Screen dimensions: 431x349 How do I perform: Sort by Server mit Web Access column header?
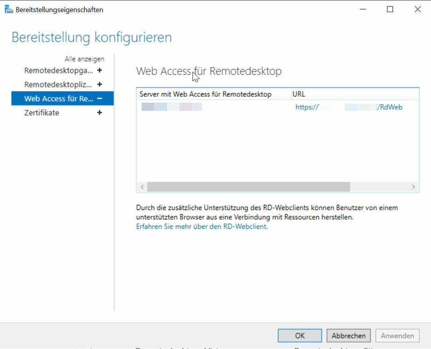coord(205,94)
